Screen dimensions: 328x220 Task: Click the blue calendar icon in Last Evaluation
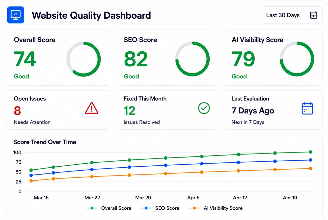[x=307, y=108]
